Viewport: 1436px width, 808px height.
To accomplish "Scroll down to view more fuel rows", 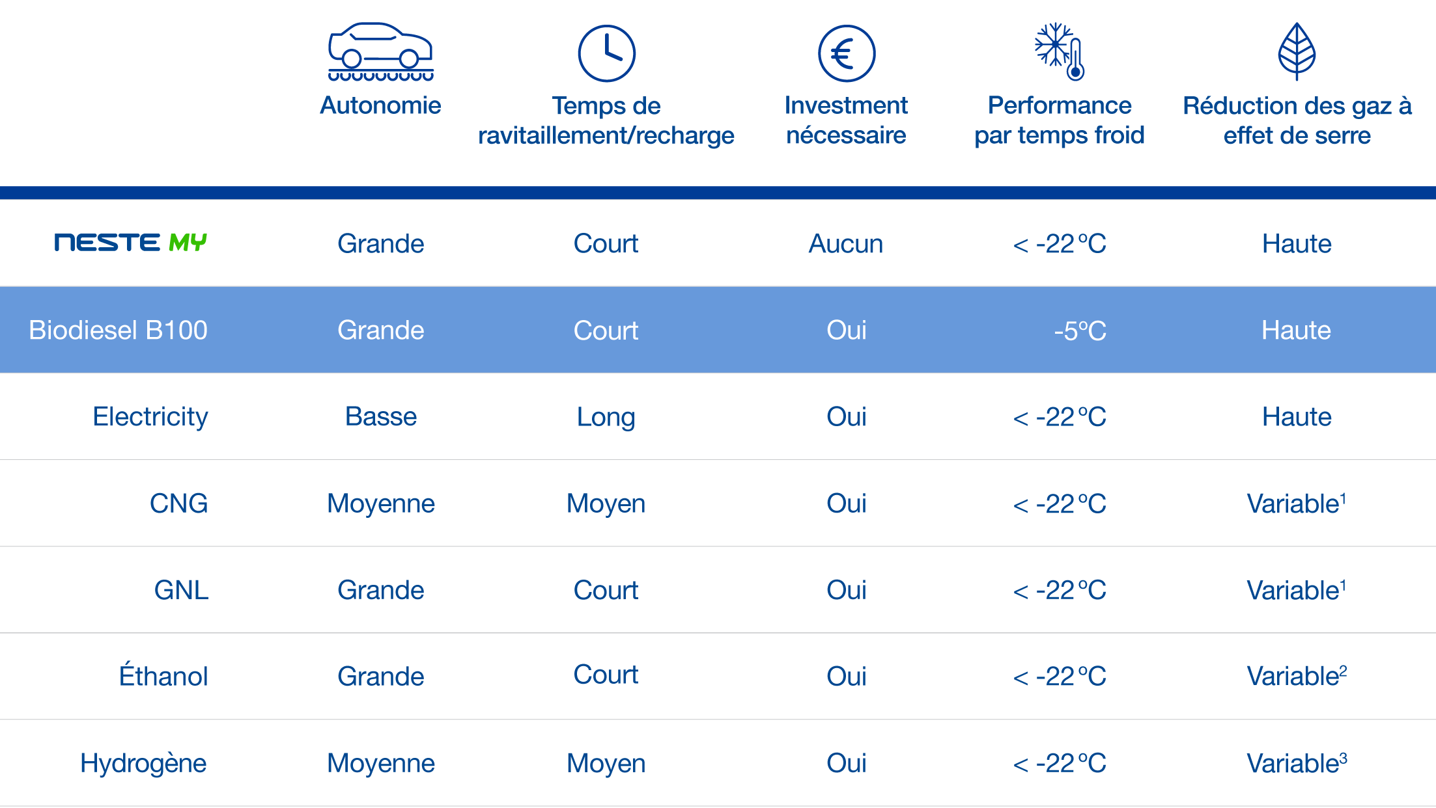I will click(718, 768).
